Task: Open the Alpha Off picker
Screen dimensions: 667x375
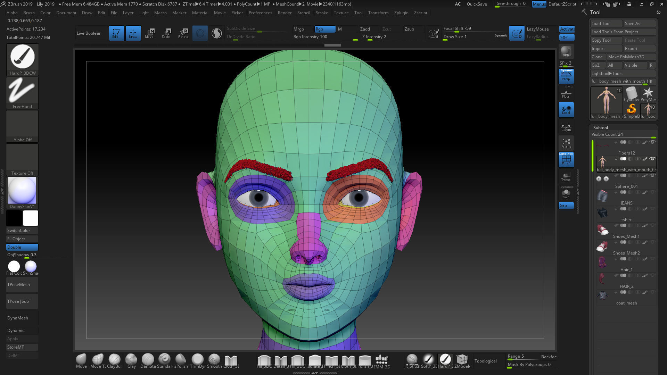Action: click(22, 126)
